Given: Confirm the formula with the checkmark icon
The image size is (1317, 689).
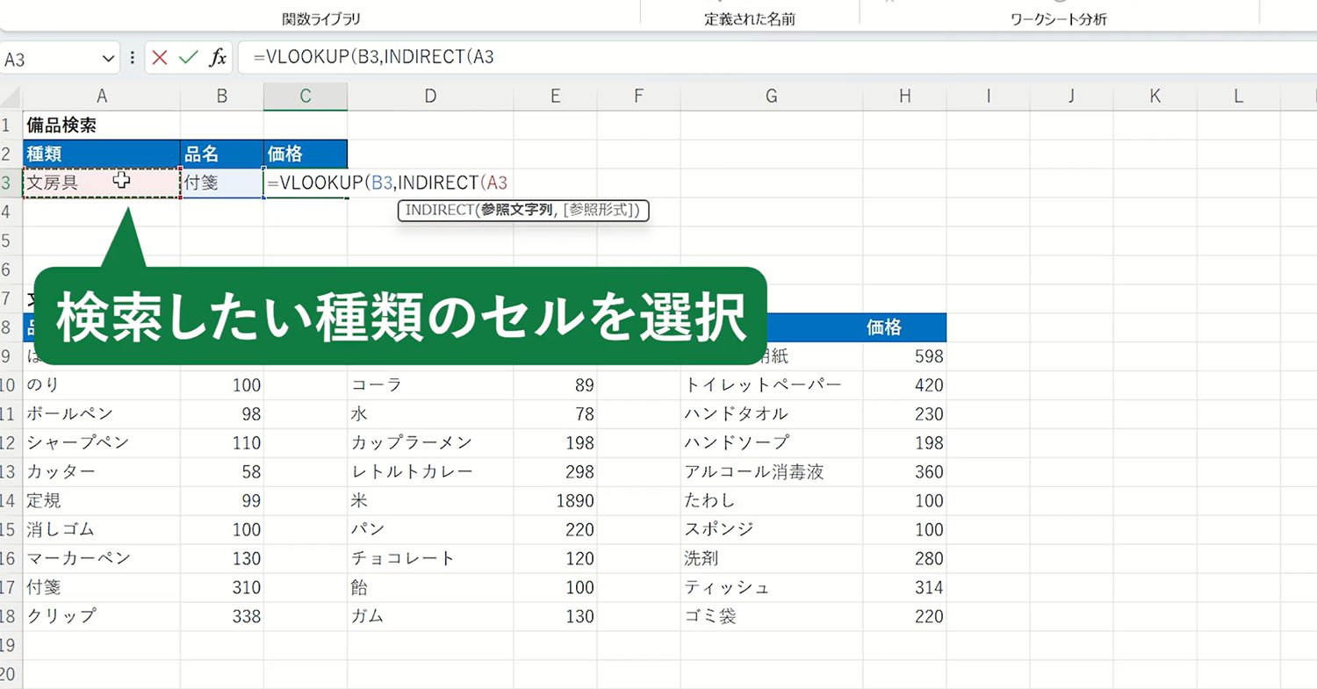Looking at the screenshot, I should (x=188, y=59).
